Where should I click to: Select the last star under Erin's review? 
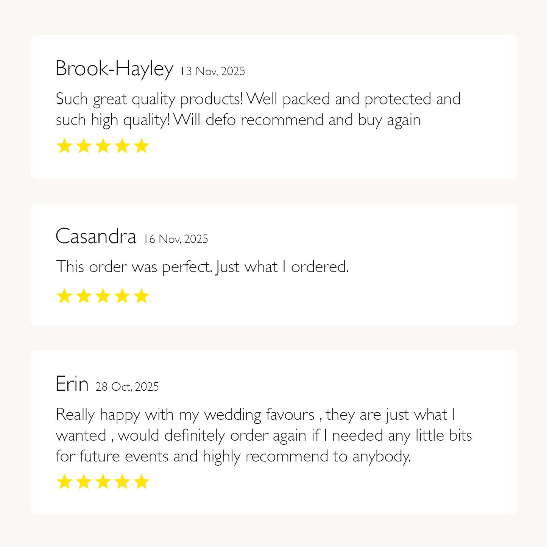tap(142, 482)
